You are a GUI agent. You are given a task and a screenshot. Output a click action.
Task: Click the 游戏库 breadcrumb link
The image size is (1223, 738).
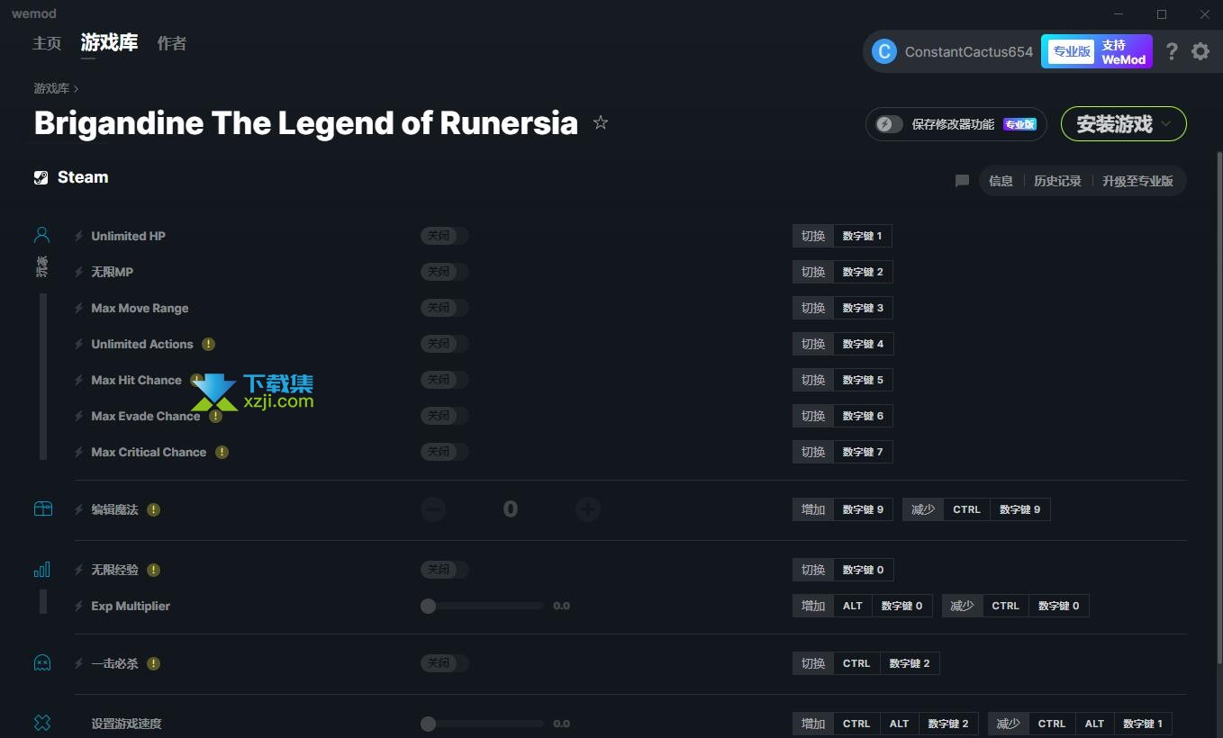(51, 88)
